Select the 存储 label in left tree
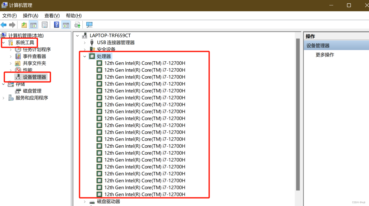The image size is (369, 206). coord(20,84)
